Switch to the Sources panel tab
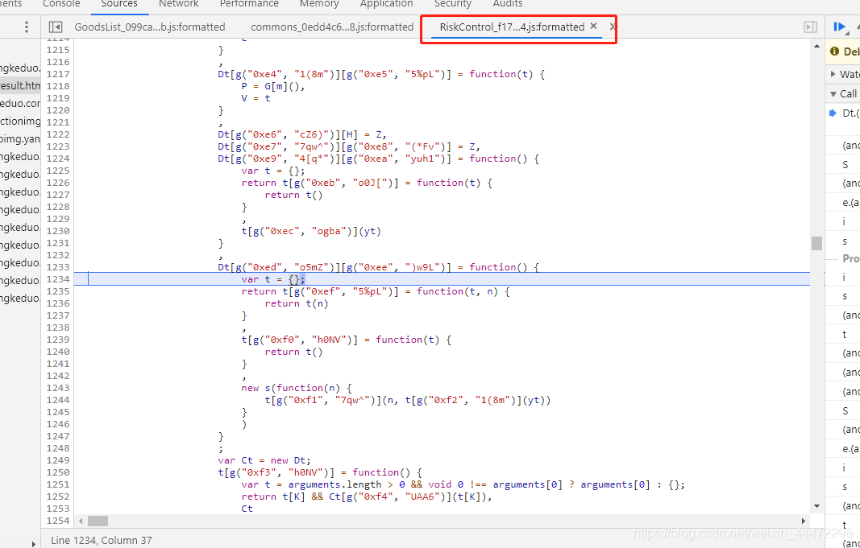Image resolution: width=860 pixels, height=548 pixels. pos(119,4)
